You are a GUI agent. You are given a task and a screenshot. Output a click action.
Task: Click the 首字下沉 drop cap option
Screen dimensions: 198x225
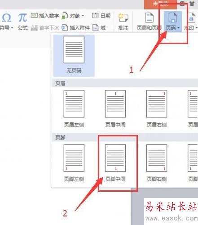pyautogui.click(x=45, y=28)
